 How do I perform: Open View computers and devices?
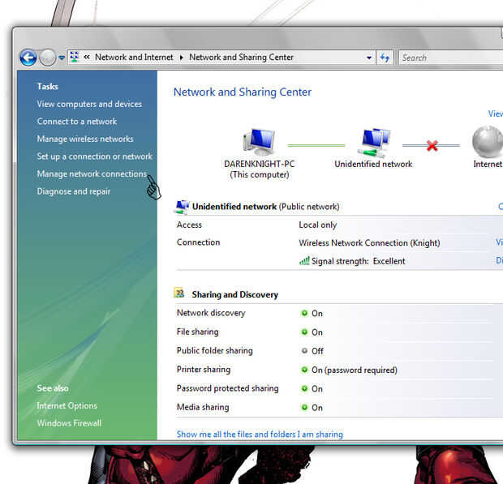tap(89, 104)
